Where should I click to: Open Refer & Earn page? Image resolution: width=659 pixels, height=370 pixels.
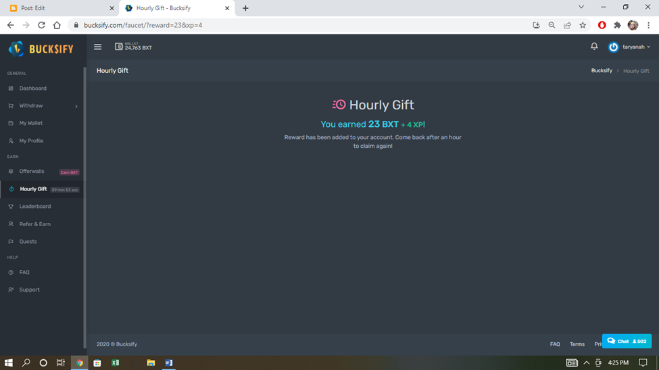pyautogui.click(x=35, y=224)
